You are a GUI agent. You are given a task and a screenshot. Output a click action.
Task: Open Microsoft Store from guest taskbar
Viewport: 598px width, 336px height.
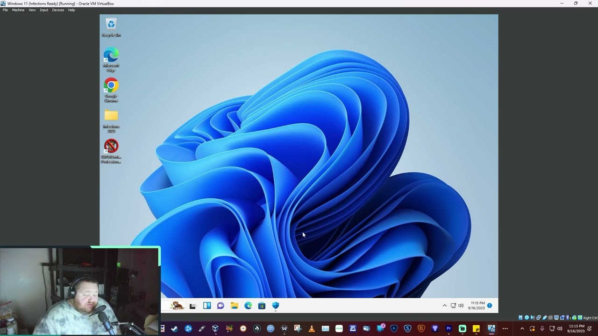(262, 306)
